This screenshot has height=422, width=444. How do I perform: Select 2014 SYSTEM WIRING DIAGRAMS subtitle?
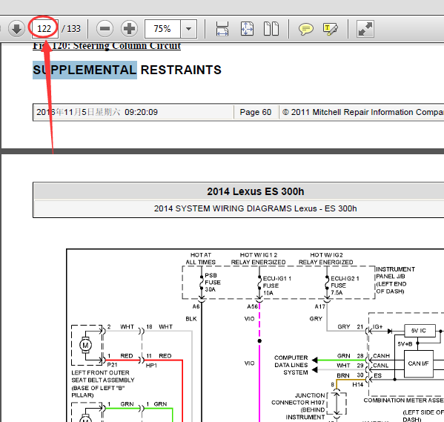click(x=256, y=208)
